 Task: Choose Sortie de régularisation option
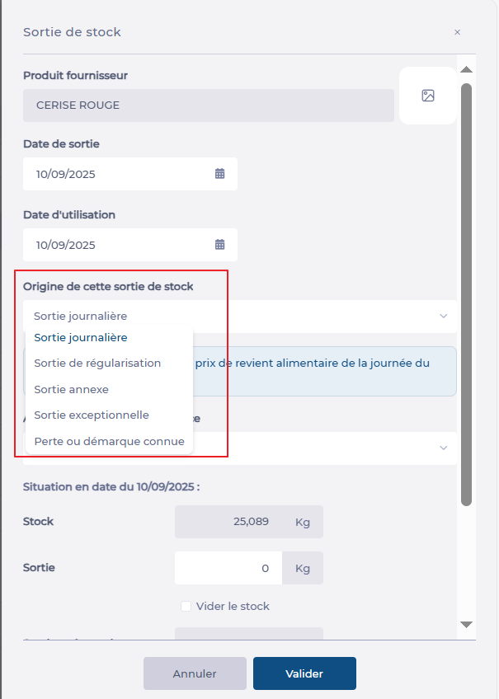point(97,363)
